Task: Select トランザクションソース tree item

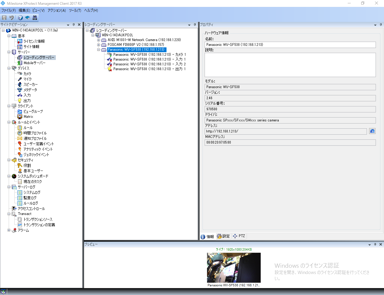Action: [x=38, y=219]
